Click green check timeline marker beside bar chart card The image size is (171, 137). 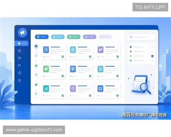click(x=36, y=85)
